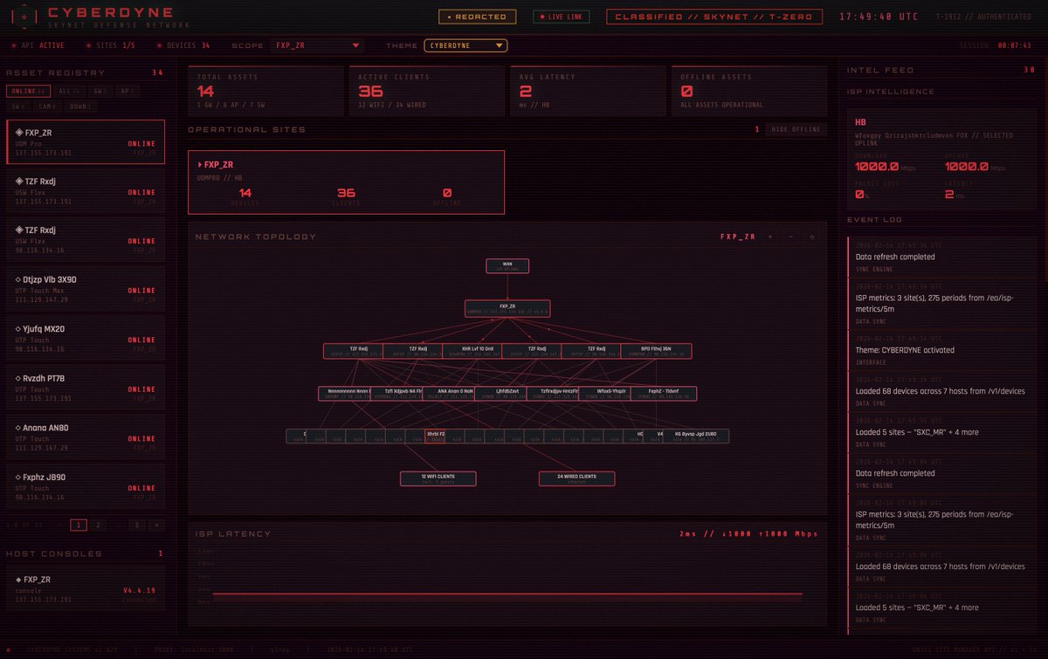Zoom in the network topology with plus

[x=770, y=237]
